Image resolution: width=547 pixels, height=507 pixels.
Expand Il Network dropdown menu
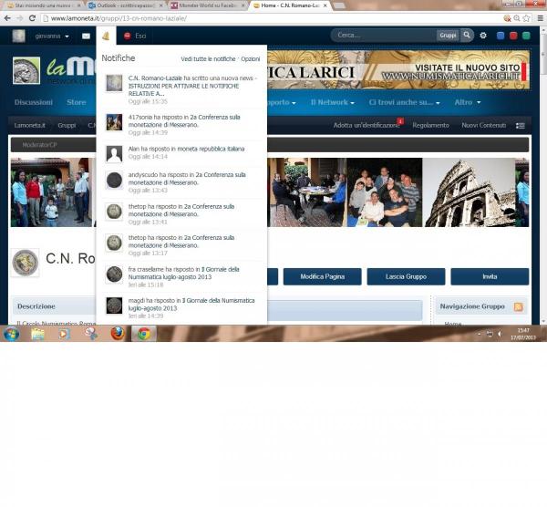(333, 102)
